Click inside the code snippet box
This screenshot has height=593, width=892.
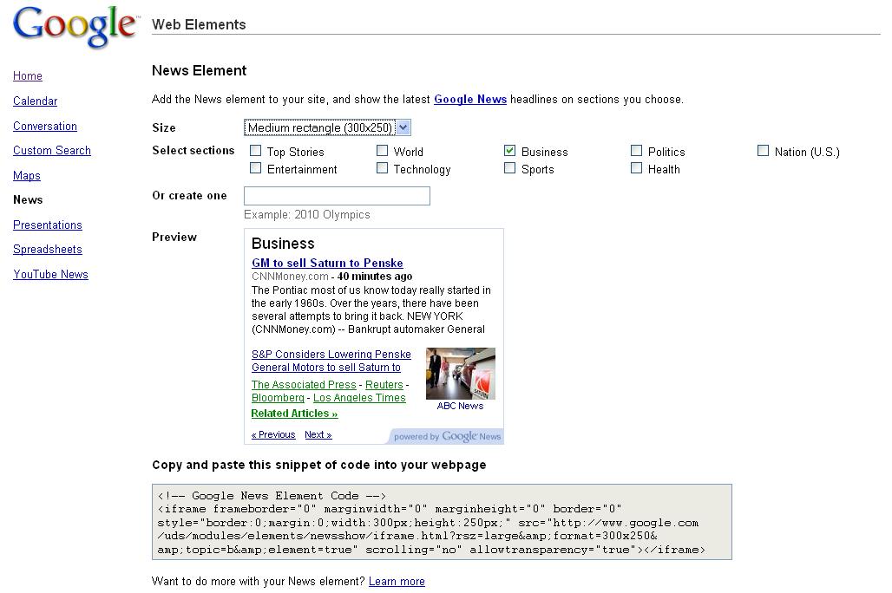click(442, 522)
